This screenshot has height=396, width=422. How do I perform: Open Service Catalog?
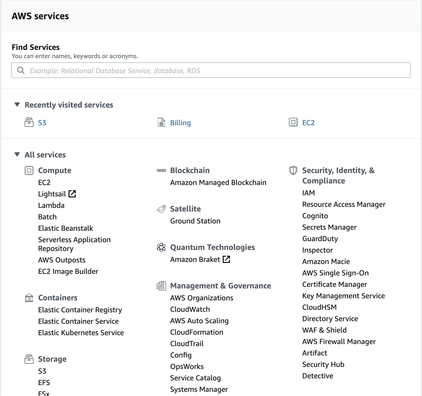(x=195, y=378)
